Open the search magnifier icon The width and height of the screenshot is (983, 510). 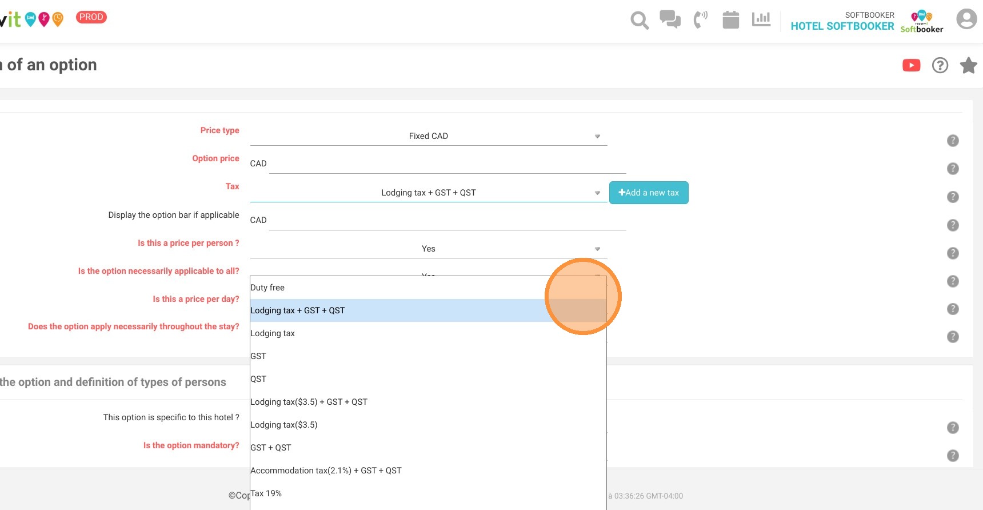tap(640, 21)
